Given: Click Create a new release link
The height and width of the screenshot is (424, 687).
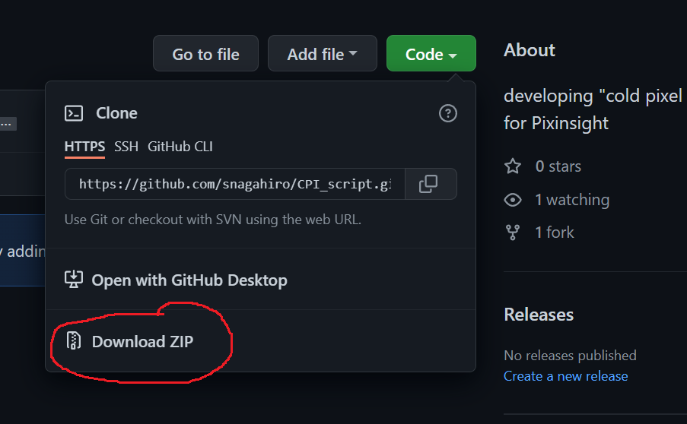Looking at the screenshot, I should point(565,376).
